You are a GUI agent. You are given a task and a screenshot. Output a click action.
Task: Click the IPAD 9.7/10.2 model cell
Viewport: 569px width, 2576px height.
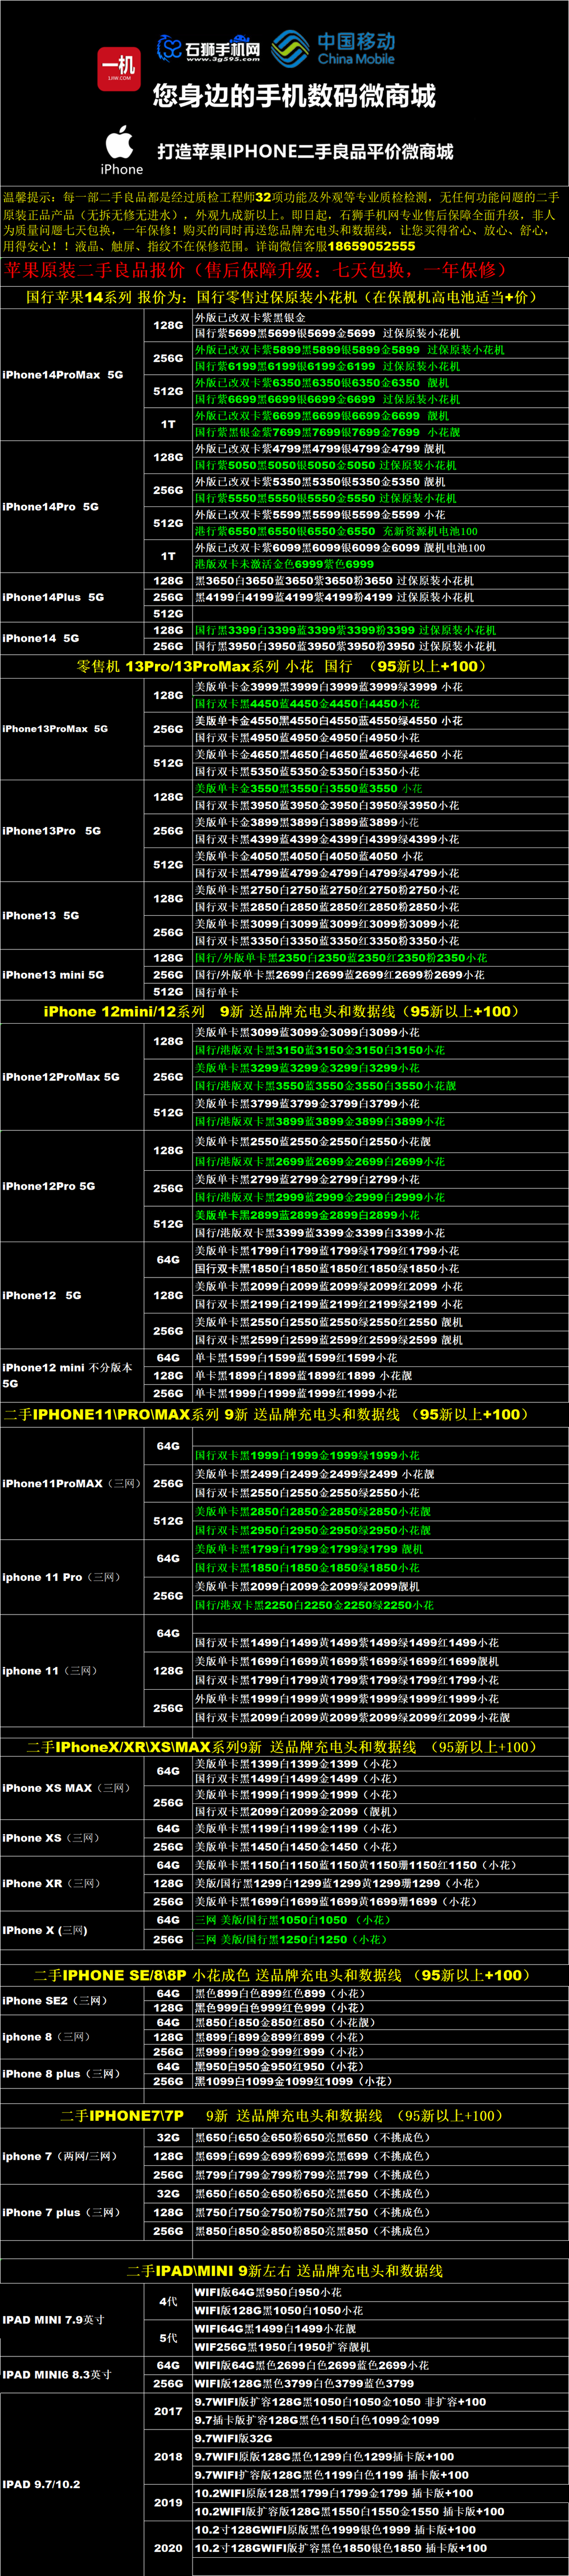pos(72,2484)
